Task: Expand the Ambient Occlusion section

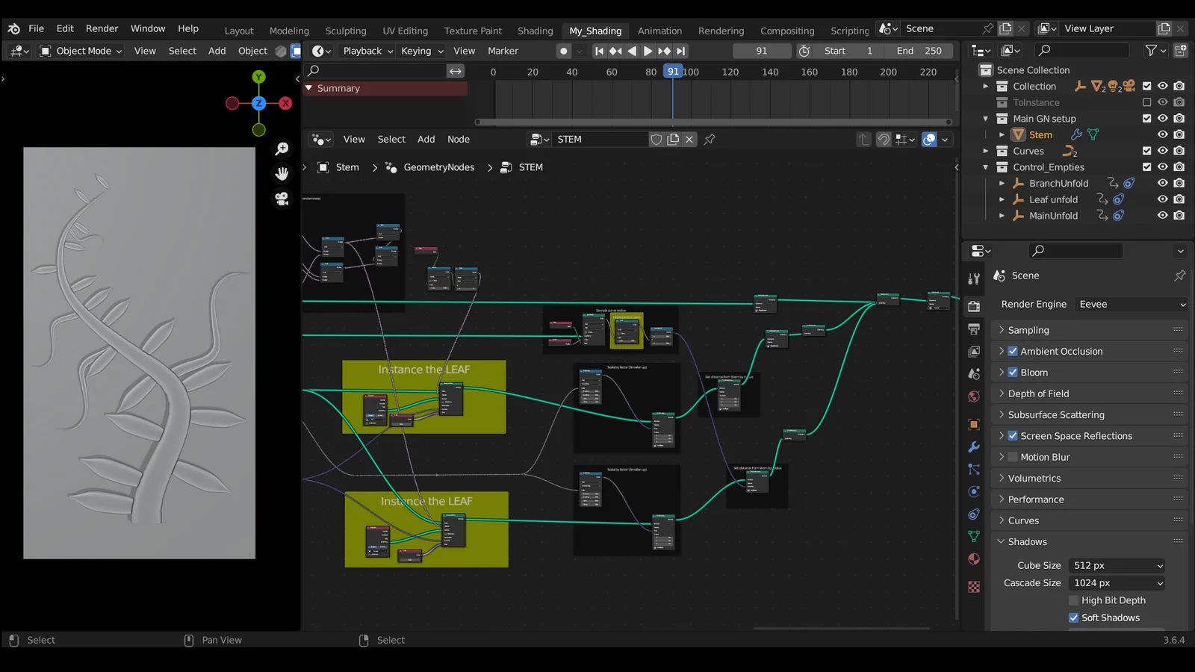Action: 1002,351
